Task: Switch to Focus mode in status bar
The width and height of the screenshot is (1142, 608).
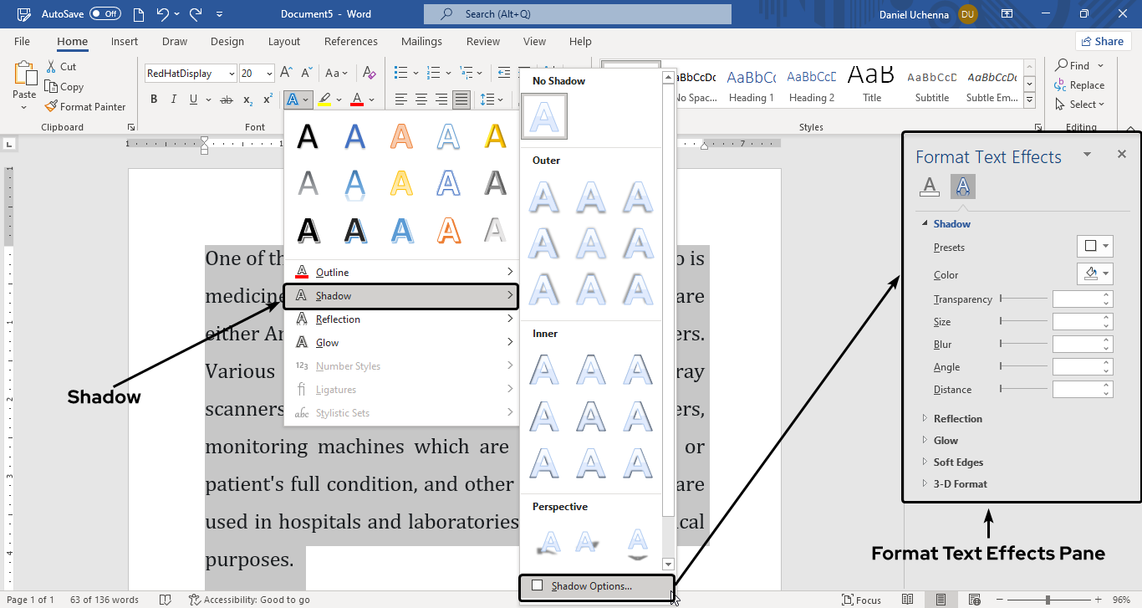Action: (x=861, y=600)
